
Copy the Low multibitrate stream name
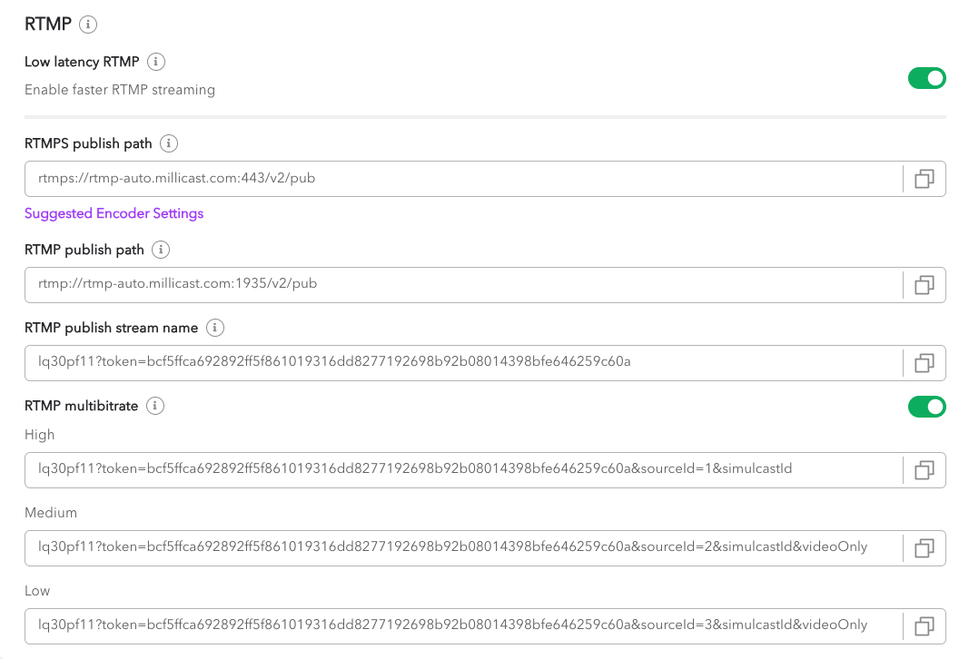point(925,625)
